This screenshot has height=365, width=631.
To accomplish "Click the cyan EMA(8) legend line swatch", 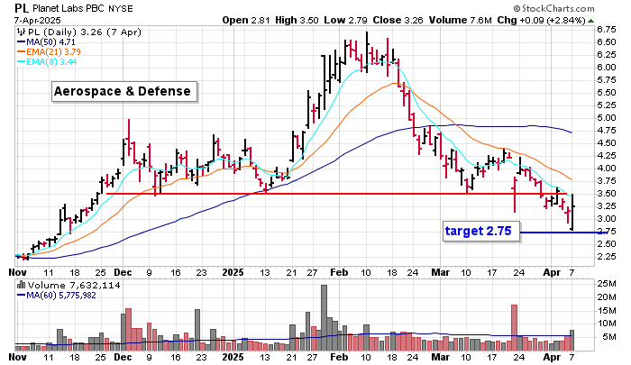I will click(x=21, y=62).
